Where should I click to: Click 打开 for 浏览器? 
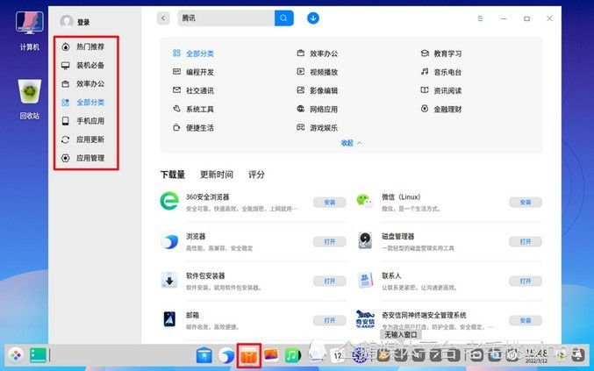point(330,242)
